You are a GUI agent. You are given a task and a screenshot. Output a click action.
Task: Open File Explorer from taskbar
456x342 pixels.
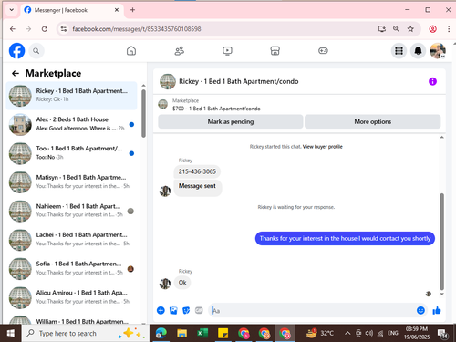[x=181, y=333]
